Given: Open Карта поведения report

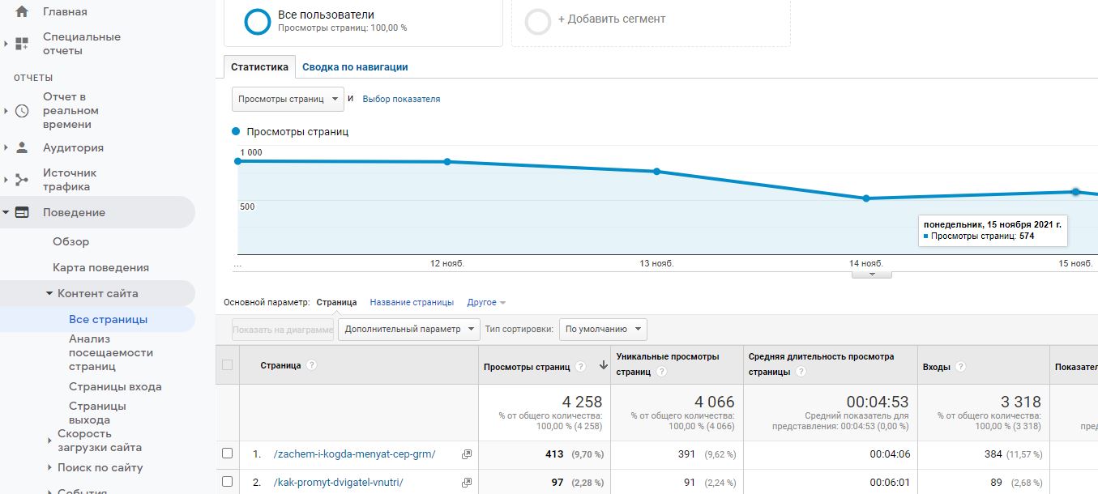Looking at the screenshot, I should (101, 267).
